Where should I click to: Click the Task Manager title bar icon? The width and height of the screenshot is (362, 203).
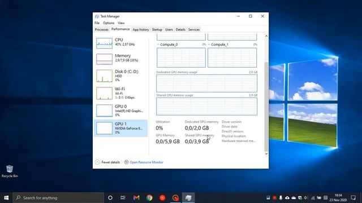point(97,16)
